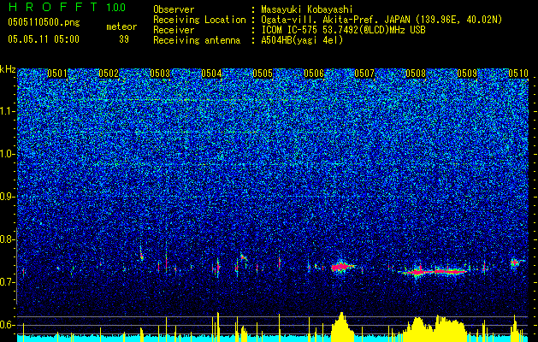Click the HROFFT 1.0.0 title text
Image resolution: width=538 pixels, height=342 pixels.
[x=68, y=7]
